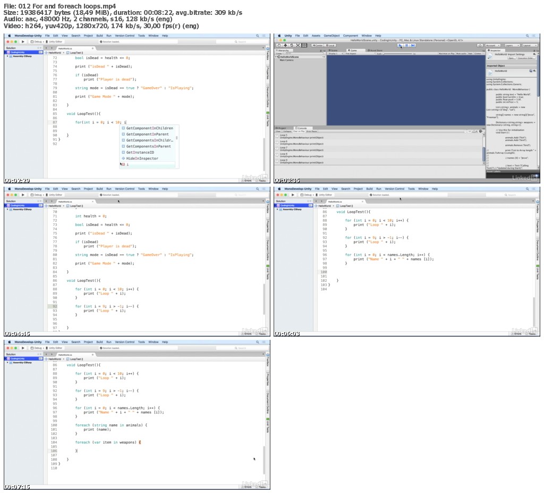The width and height of the screenshot is (544, 493).
Task: Click Unity Editor target in 00:02:29 frame
Action: [55, 41]
